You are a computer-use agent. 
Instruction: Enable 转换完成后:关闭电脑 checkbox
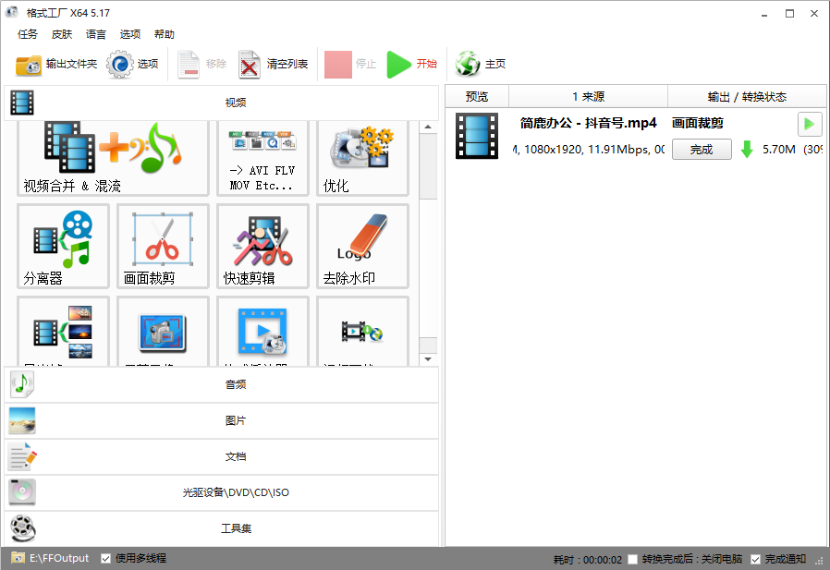click(x=633, y=559)
